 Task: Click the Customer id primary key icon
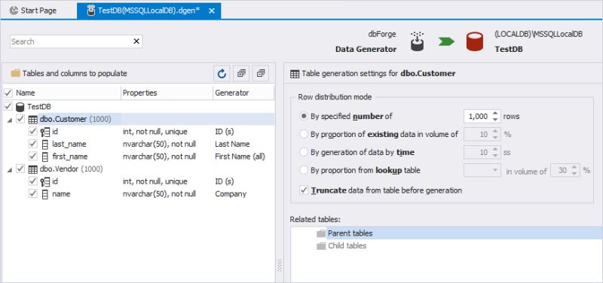(x=45, y=132)
